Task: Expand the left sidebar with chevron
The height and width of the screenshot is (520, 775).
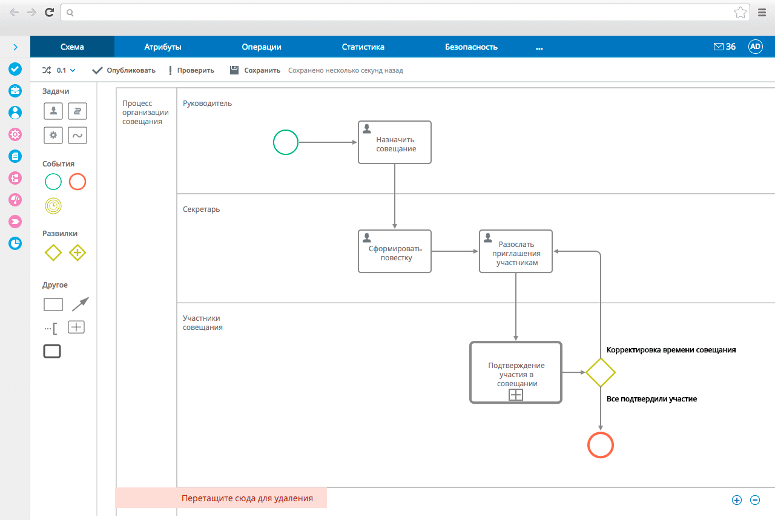Action: pos(15,47)
